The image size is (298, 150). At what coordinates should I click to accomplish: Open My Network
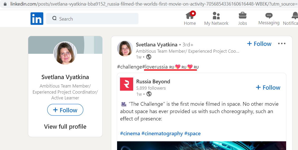[216, 18]
